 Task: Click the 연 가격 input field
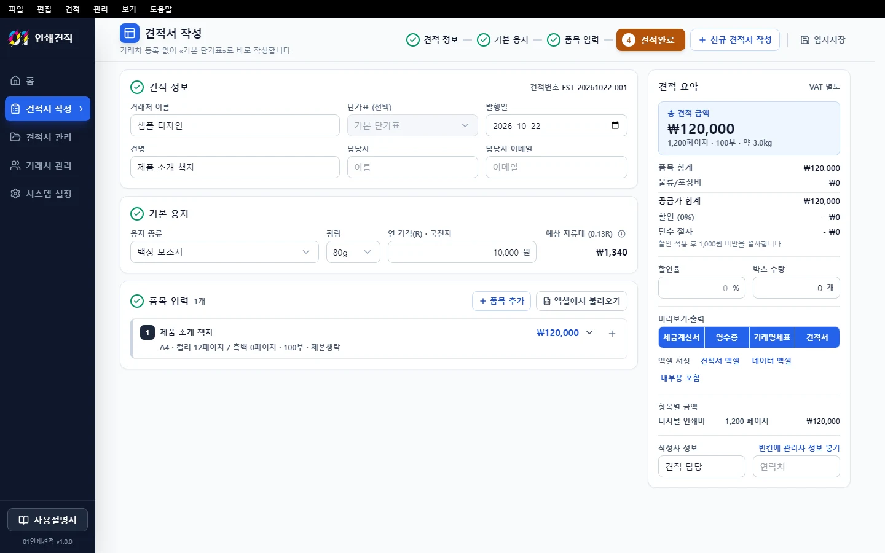[462, 252]
